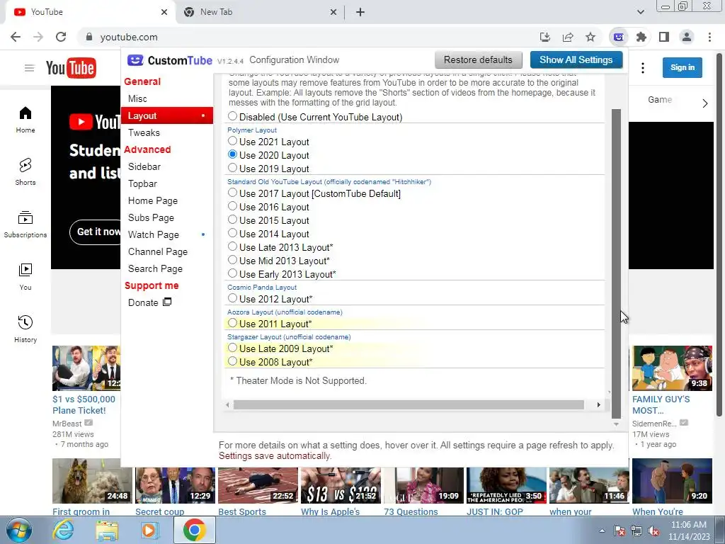Select Use 2011 Layout option
Image resolution: width=725 pixels, height=544 pixels.
click(232, 323)
